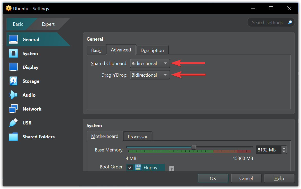Click the Search settings field

point(271,22)
